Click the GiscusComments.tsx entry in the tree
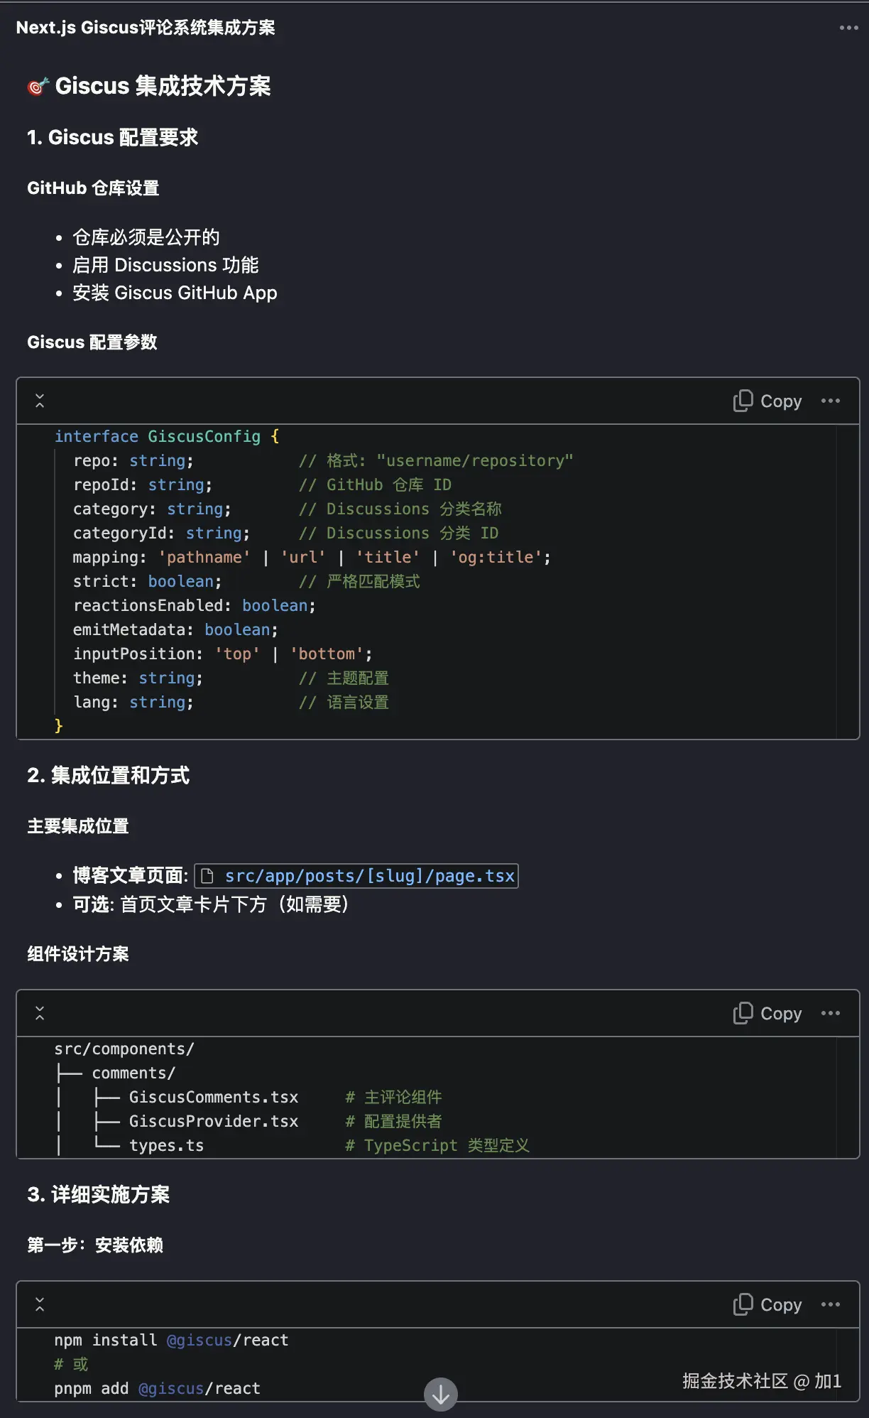 point(213,1098)
